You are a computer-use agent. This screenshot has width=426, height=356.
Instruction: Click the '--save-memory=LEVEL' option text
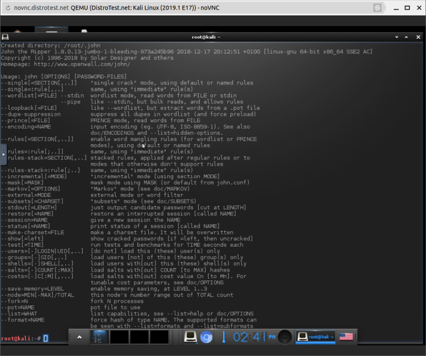[x=32, y=289]
